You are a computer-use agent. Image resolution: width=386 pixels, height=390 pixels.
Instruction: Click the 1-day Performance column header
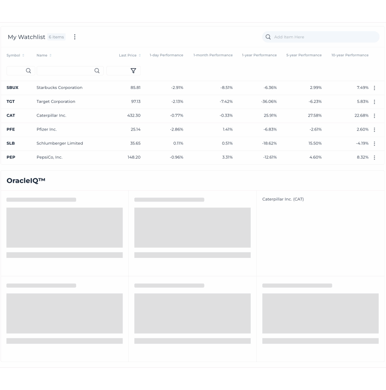(167, 55)
